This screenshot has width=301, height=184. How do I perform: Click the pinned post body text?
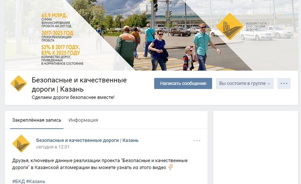click(x=100, y=164)
